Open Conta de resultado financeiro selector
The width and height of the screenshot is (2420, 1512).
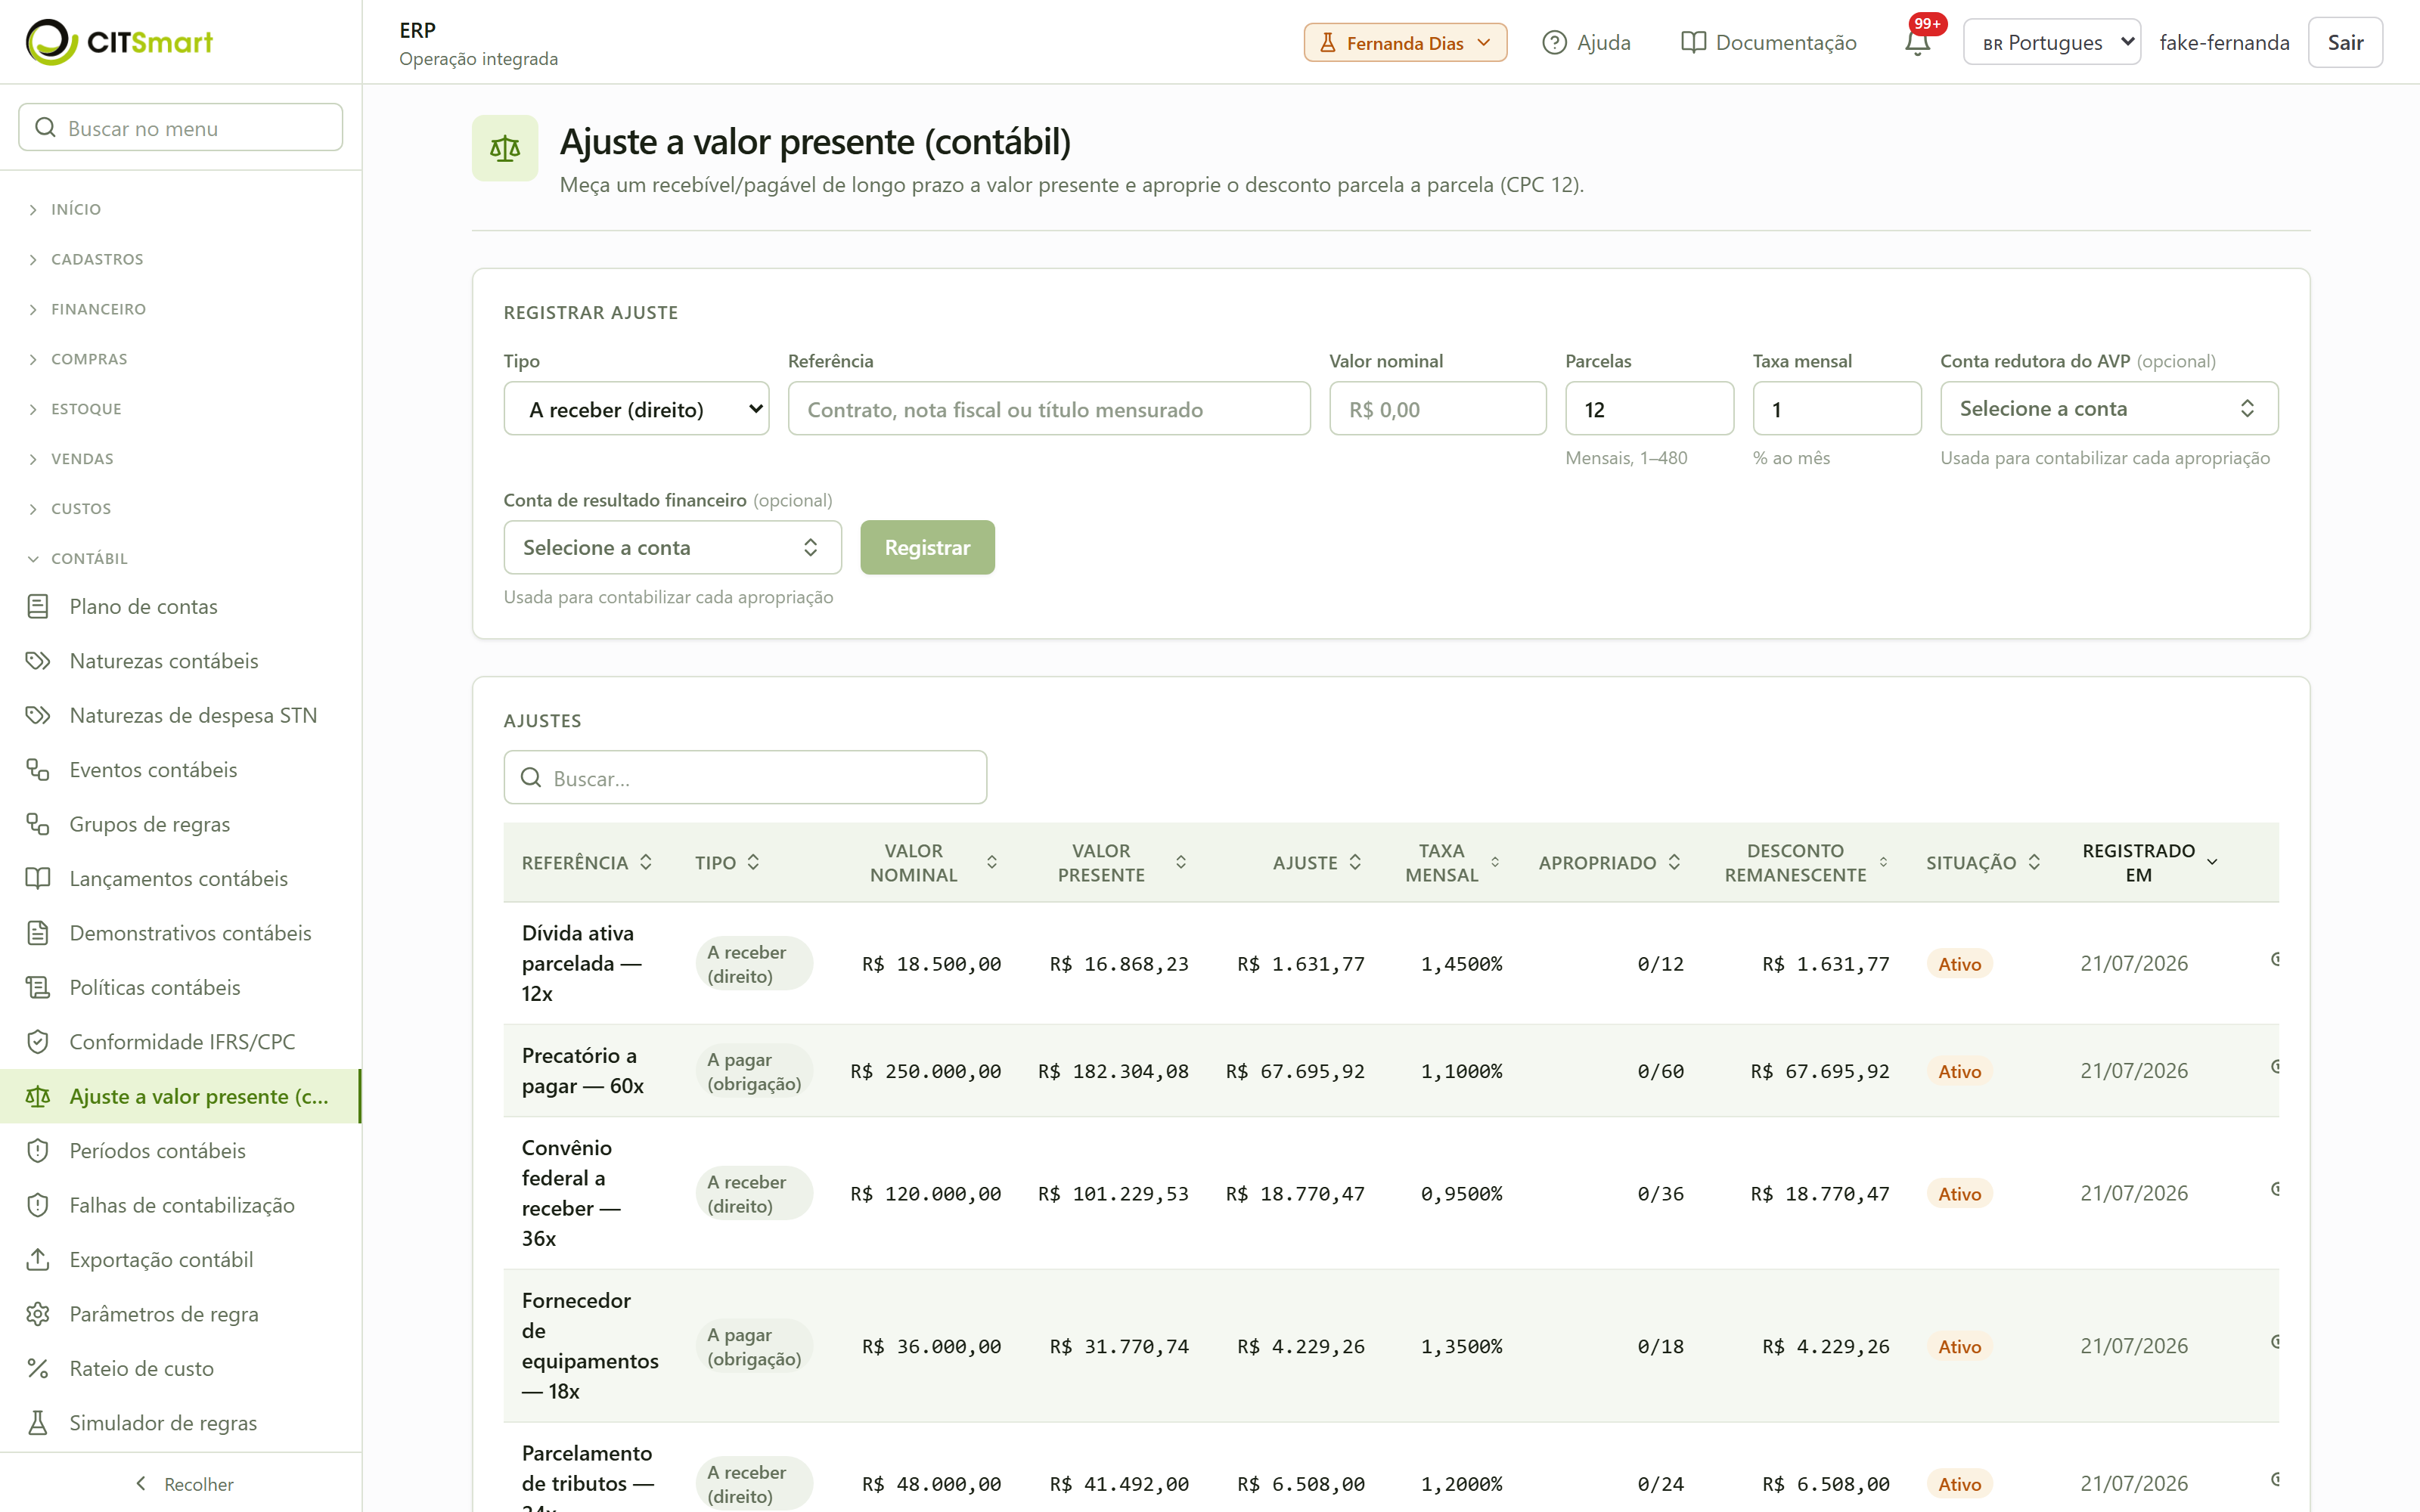[x=672, y=547]
